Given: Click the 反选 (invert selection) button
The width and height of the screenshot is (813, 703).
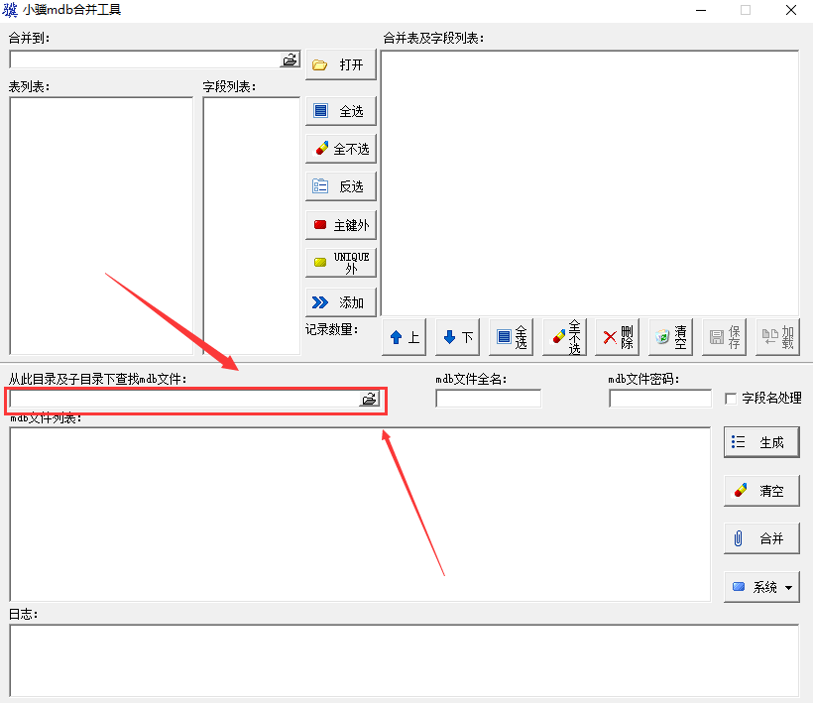Looking at the screenshot, I should (341, 186).
